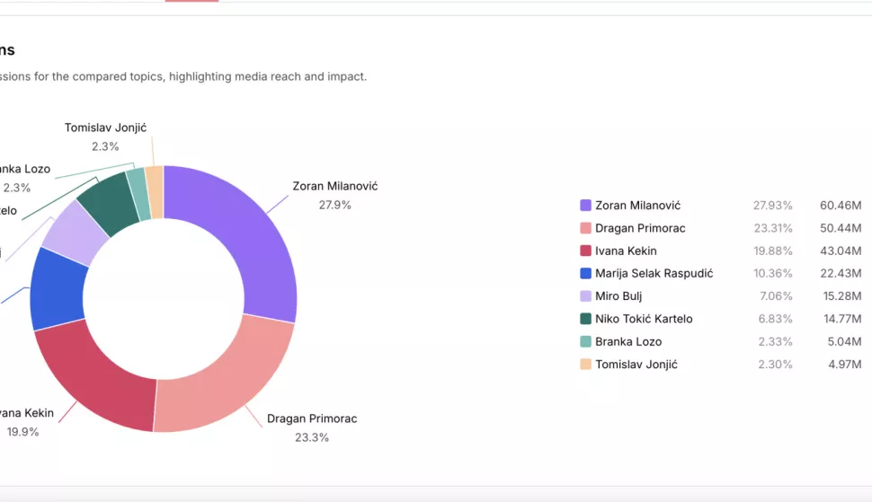Click Tomislav Jonjić peach legend swatch
Screen dimensions: 872x502
point(586,365)
